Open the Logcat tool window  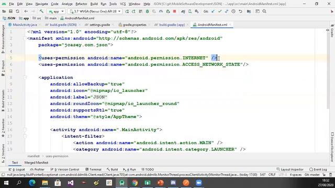point(17,169)
